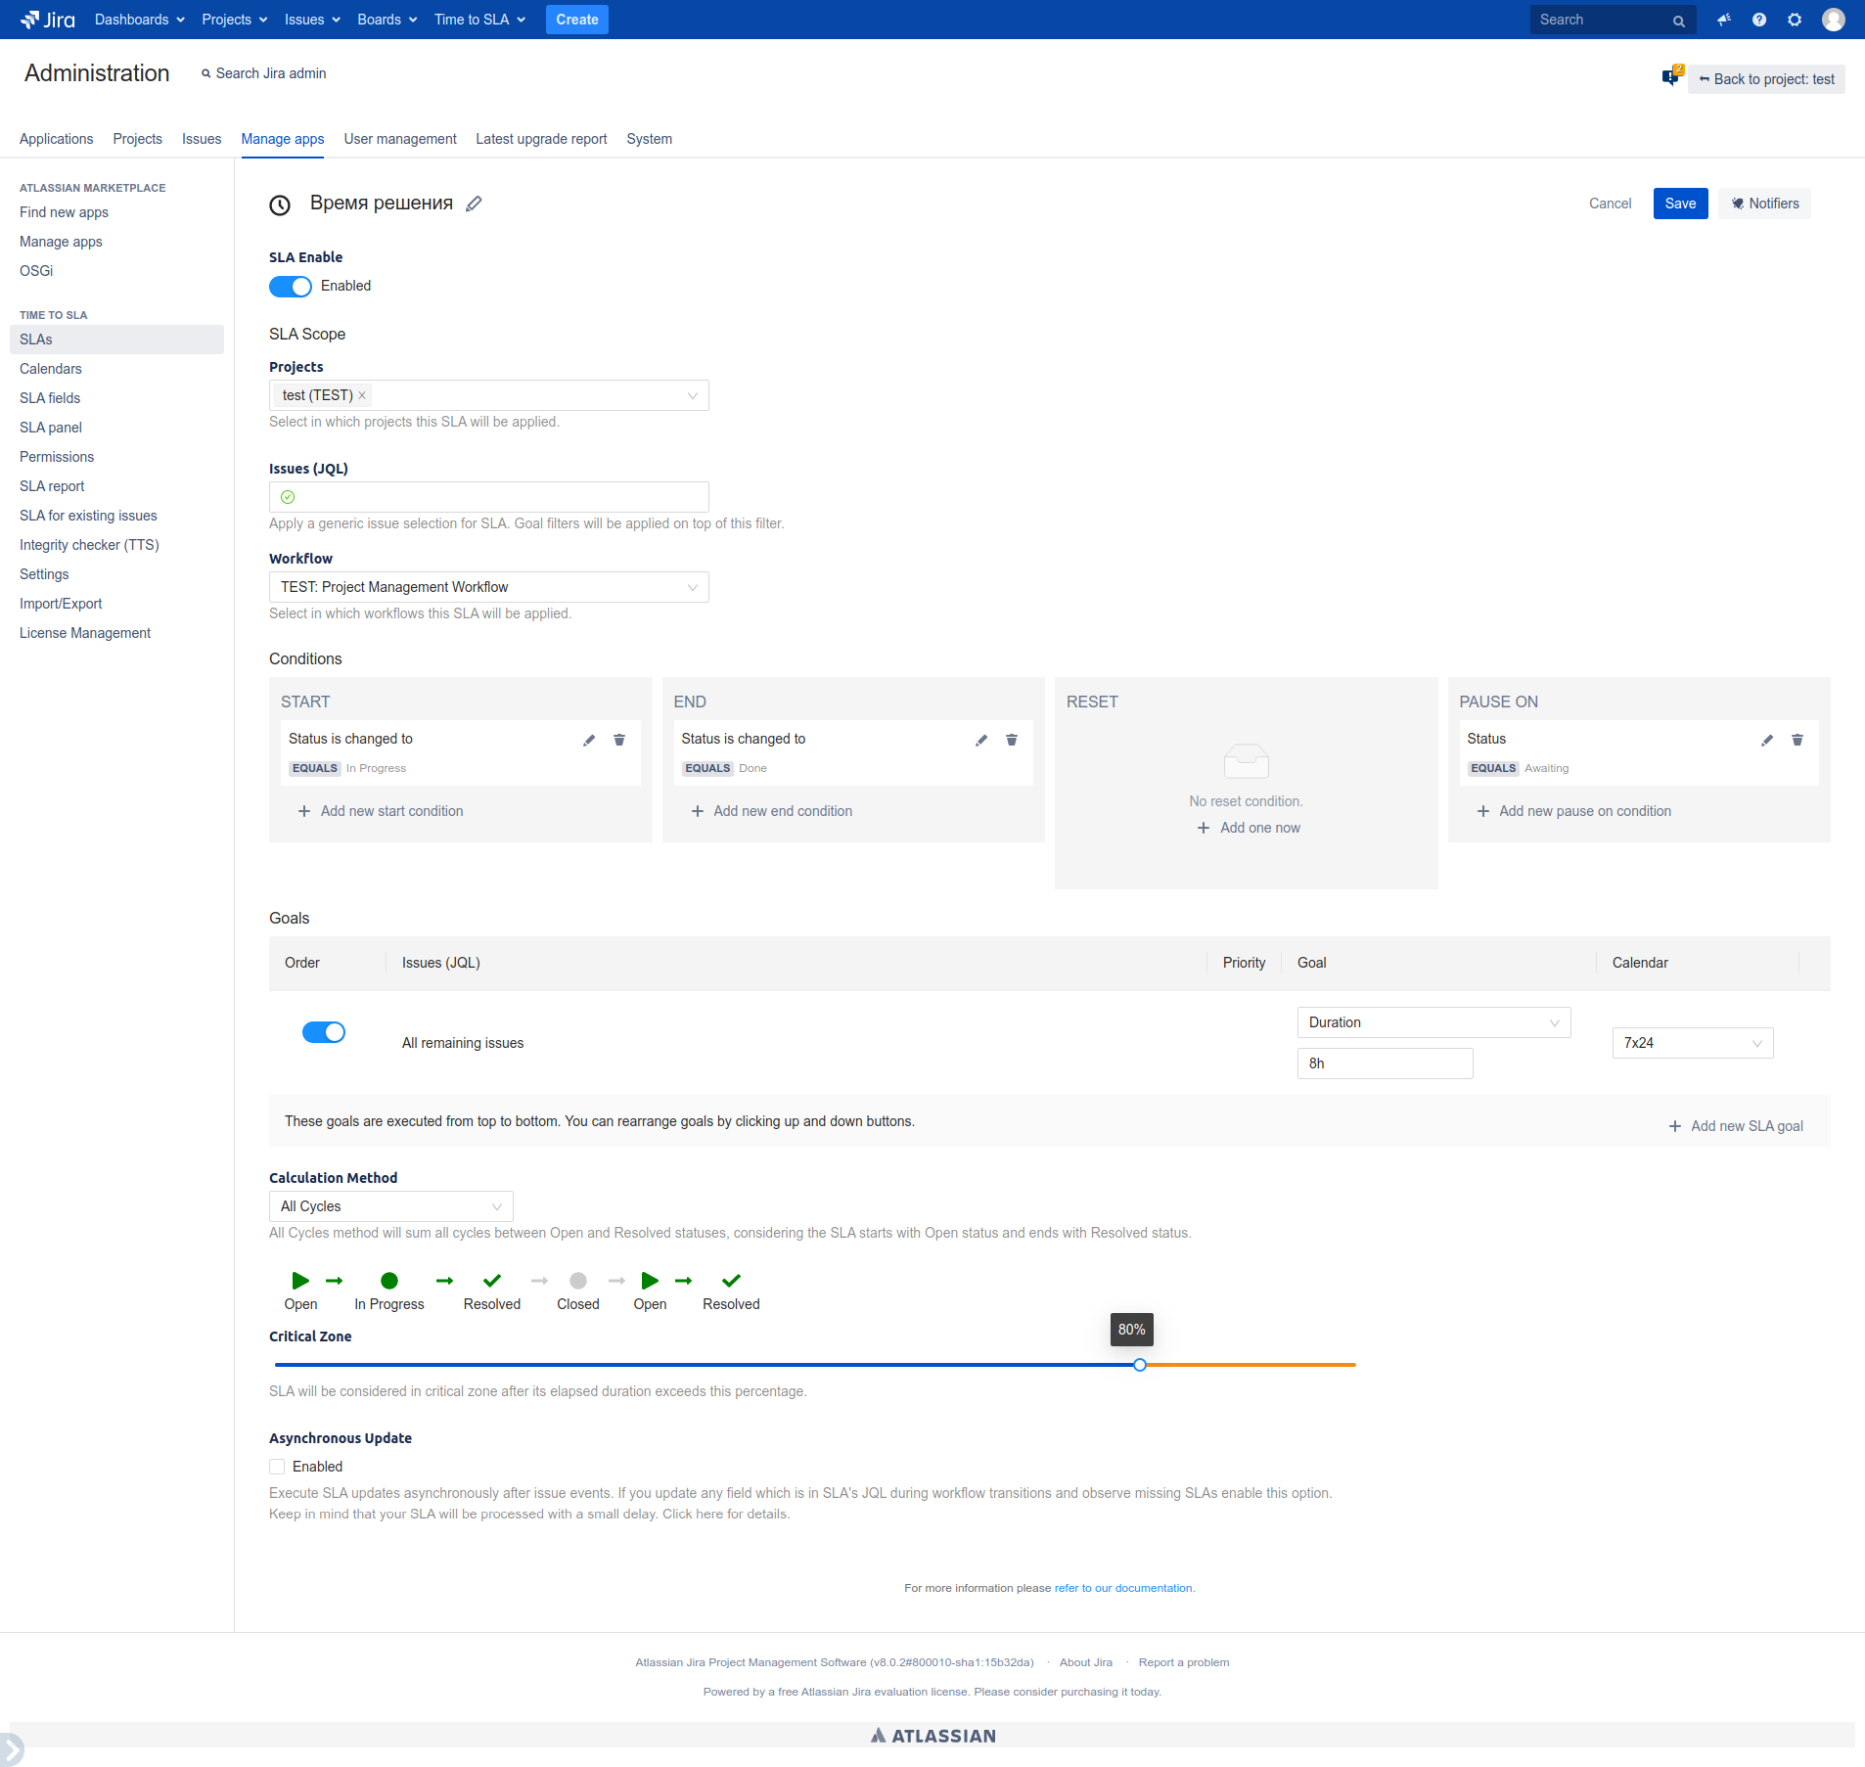
Task: Click the orange section of Critical Zone slider
Action: (1251, 1365)
